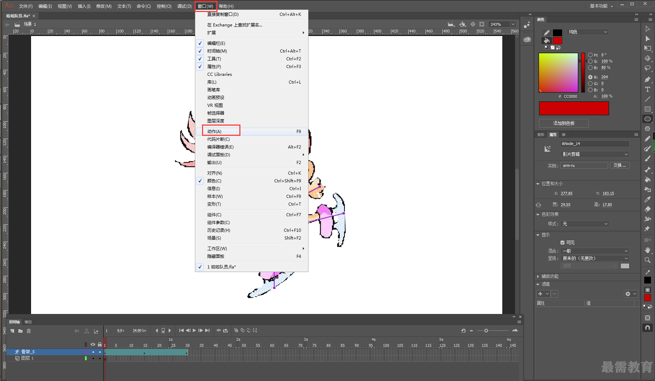Click the Swap symbol button
This screenshot has height=381, width=655.
(620, 165)
